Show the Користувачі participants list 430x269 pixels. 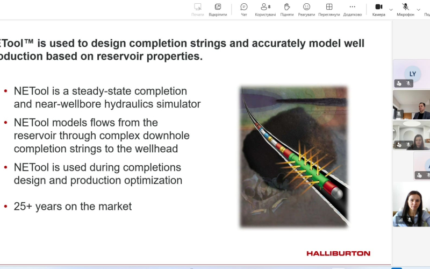coord(265,10)
